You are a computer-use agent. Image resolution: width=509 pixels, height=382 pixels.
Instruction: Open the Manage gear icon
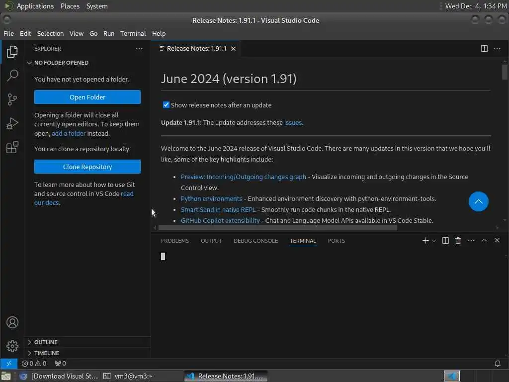click(12, 346)
